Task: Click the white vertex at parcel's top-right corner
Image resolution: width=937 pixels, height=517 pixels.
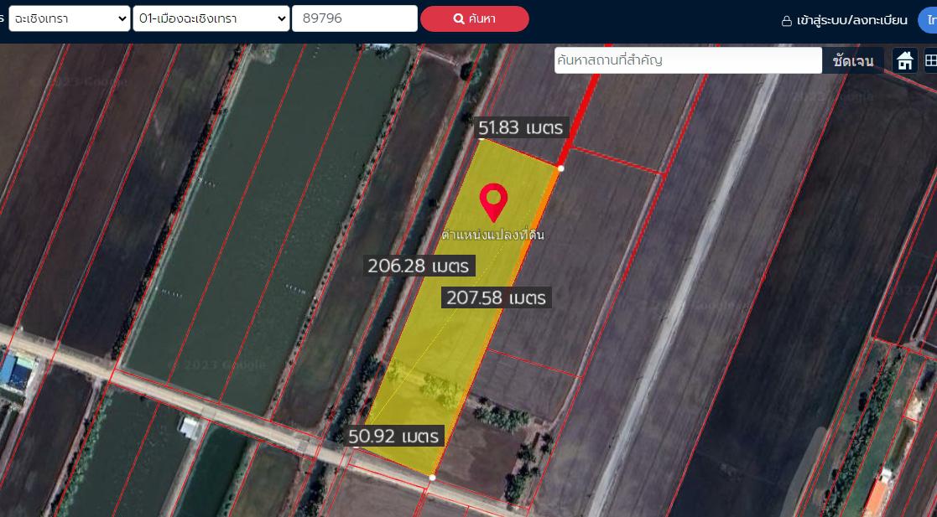Action: click(560, 169)
